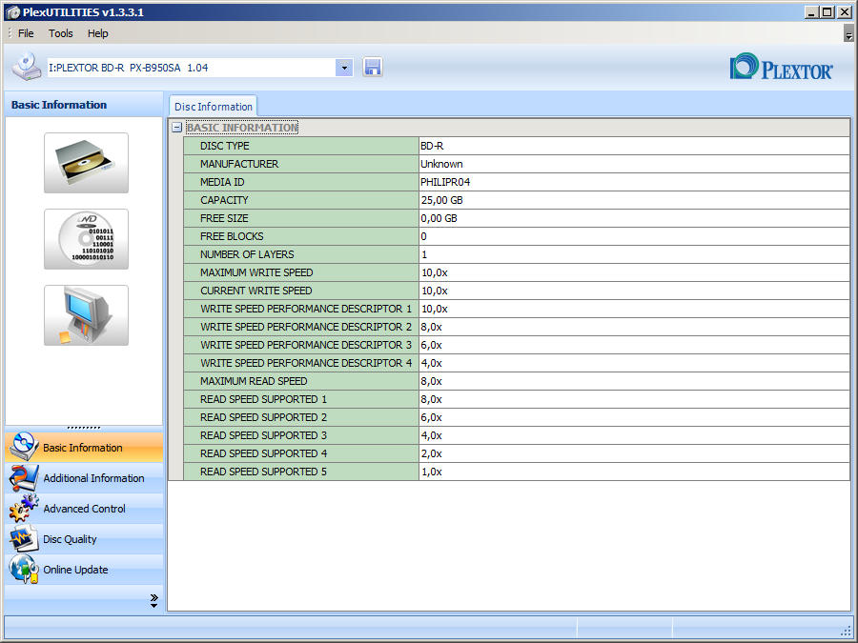This screenshot has width=858, height=643.
Task: Click the BD-R disc type value
Action: click(432, 146)
